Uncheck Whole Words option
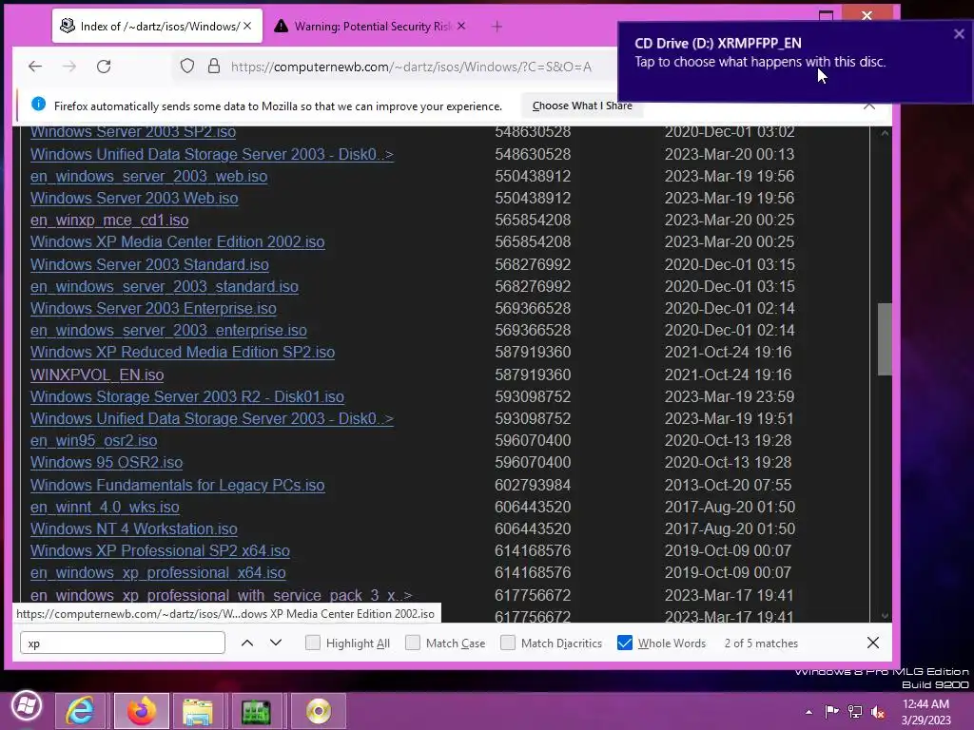974x730 pixels. pos(625,643)
